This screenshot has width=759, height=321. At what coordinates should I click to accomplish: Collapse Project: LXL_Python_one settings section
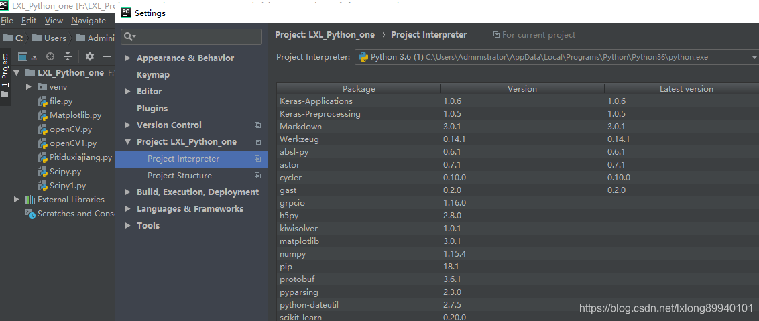pyautogui.click(x=128, y=142)
